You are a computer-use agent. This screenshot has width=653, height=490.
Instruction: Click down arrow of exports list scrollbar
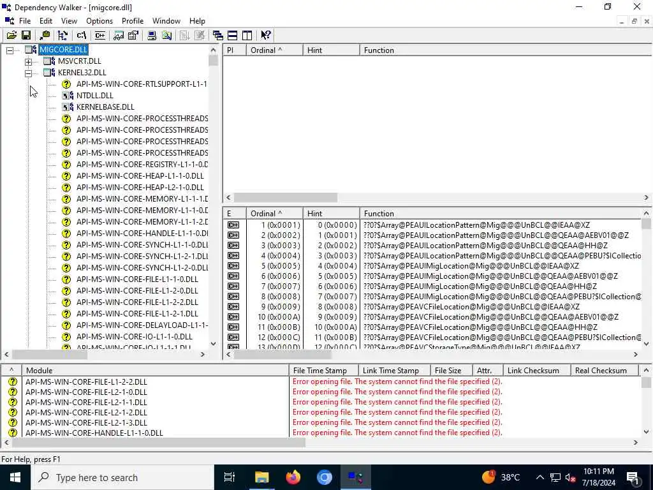coord(647,344)
